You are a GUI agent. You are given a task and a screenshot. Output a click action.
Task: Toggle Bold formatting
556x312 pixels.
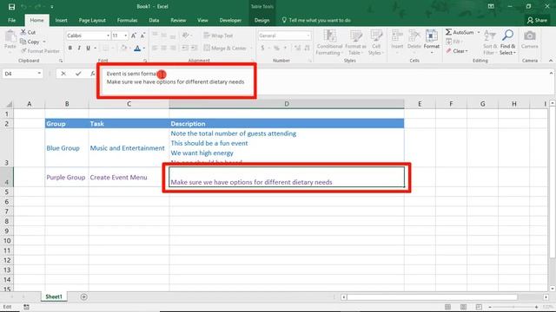pos(70,48)
